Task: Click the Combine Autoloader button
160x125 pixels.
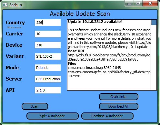Action: 107,116
